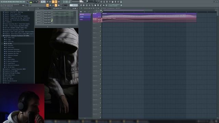Open the Piano roll toolbar icon

[x=84, y=5]
